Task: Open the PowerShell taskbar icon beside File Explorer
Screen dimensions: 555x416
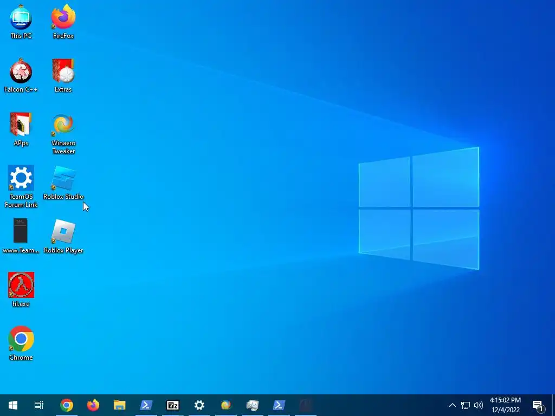Action: (146, 405)
